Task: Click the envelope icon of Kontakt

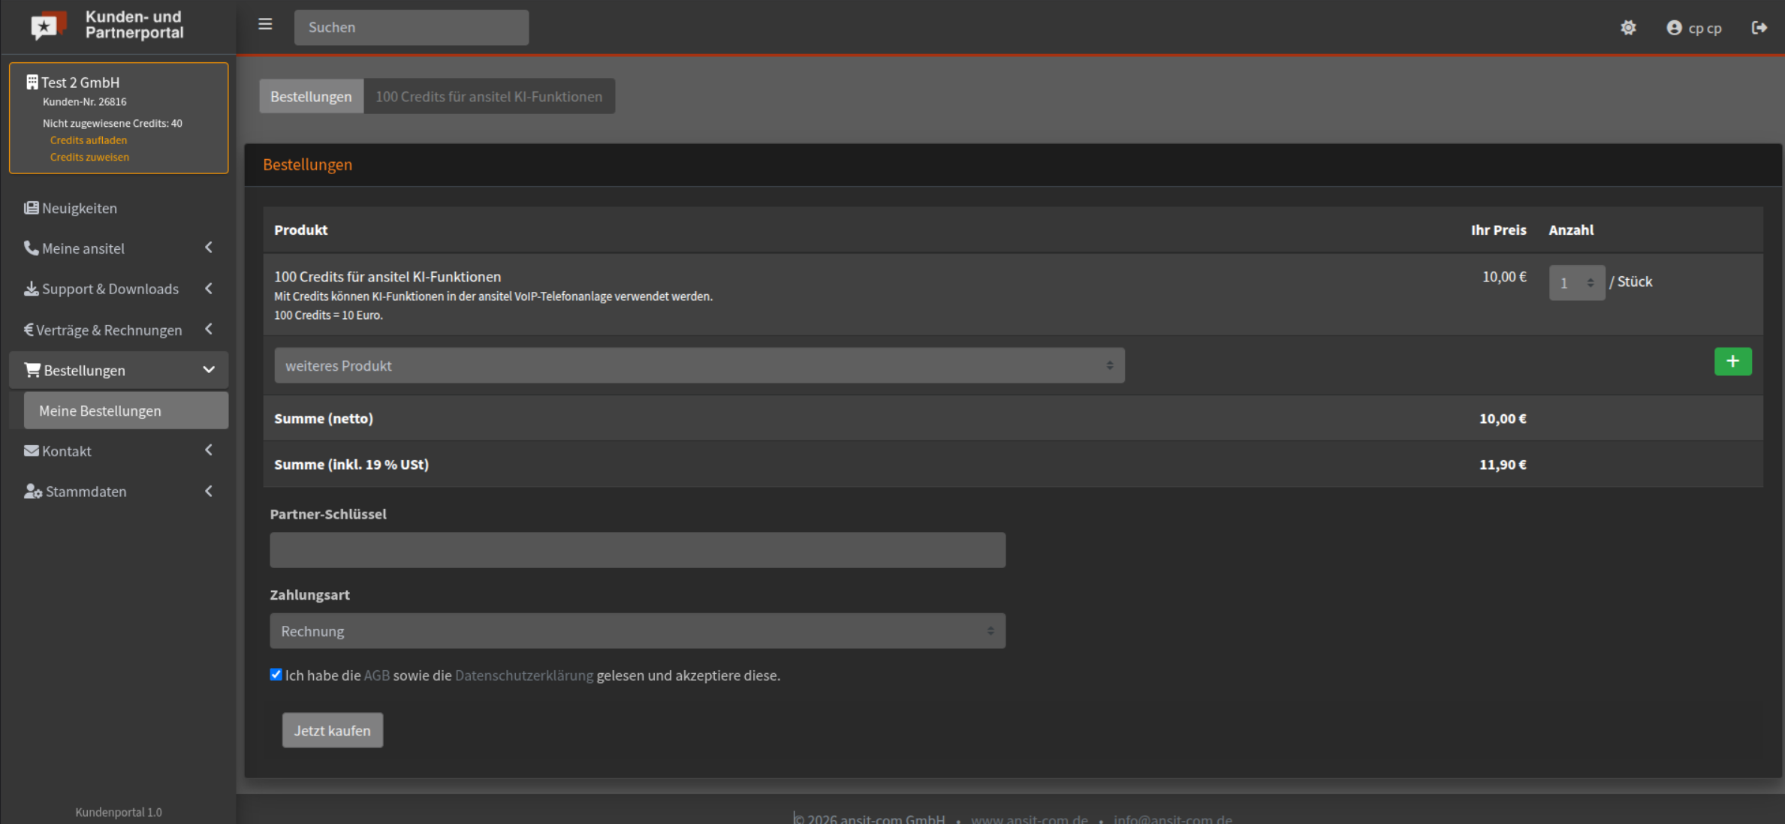Action: point(32,450)
